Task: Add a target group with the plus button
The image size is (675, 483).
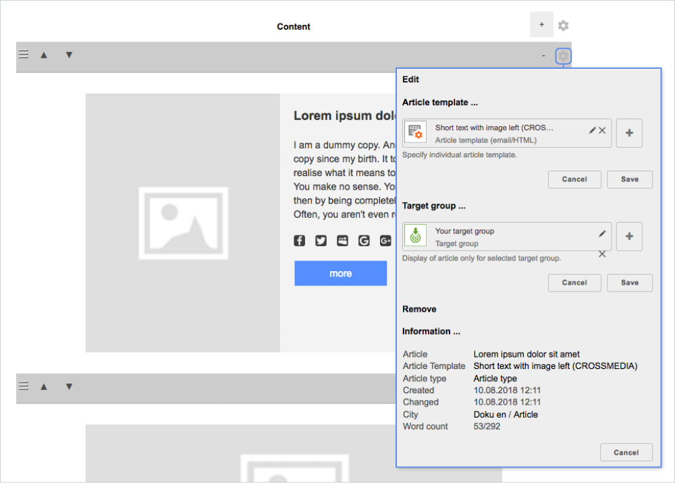Action: (629, 236)
